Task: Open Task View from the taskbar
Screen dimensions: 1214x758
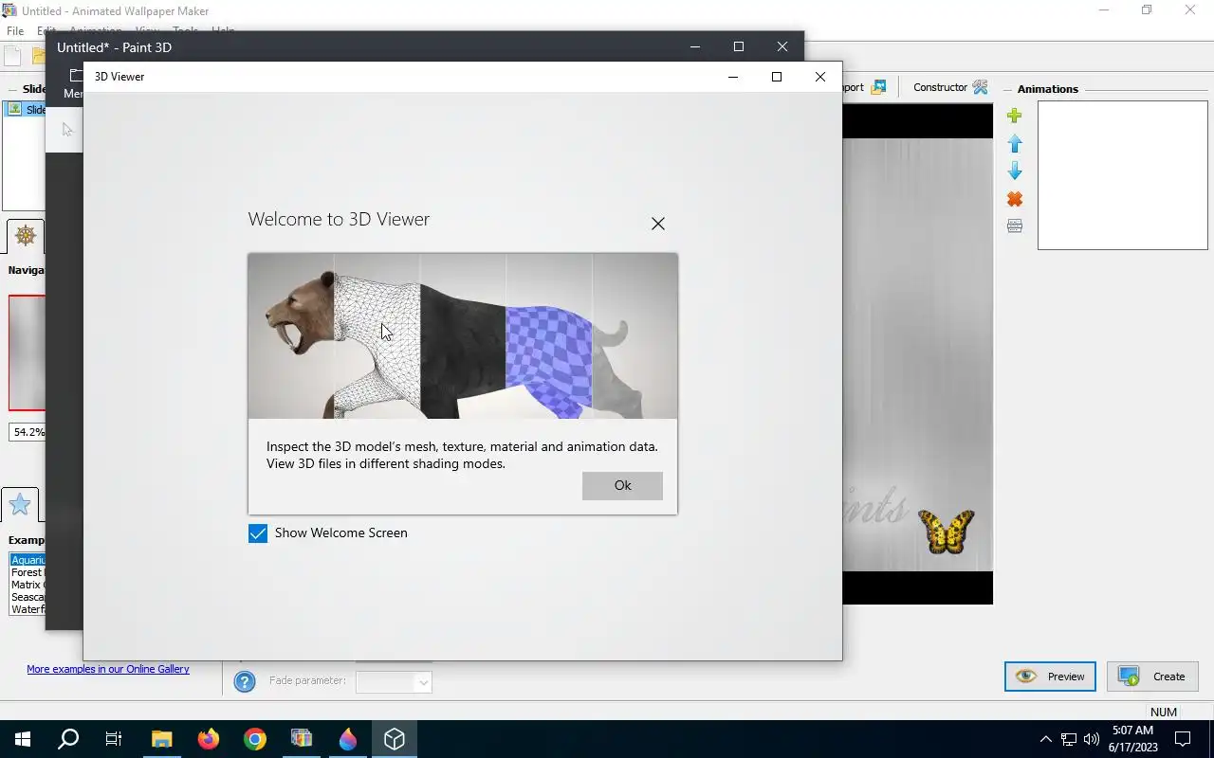Action: point(114,739)
